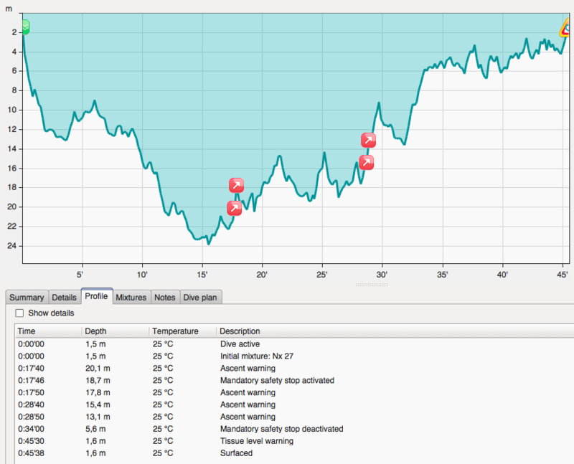Select ascent warning marker near 13 m depth
Viewport: 574px width, 464px height.
pos(368,140)
